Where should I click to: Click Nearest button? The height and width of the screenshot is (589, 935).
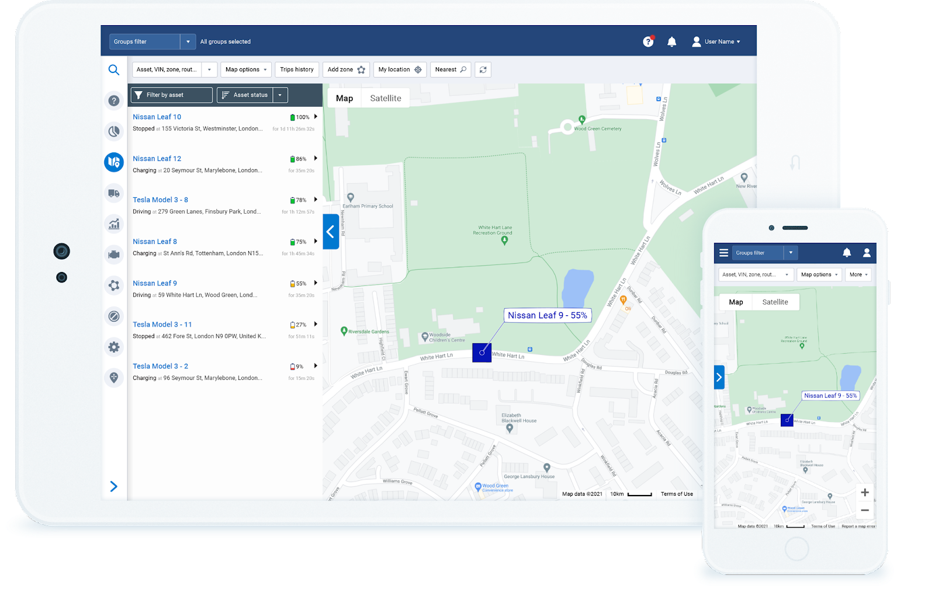[451, 69]
